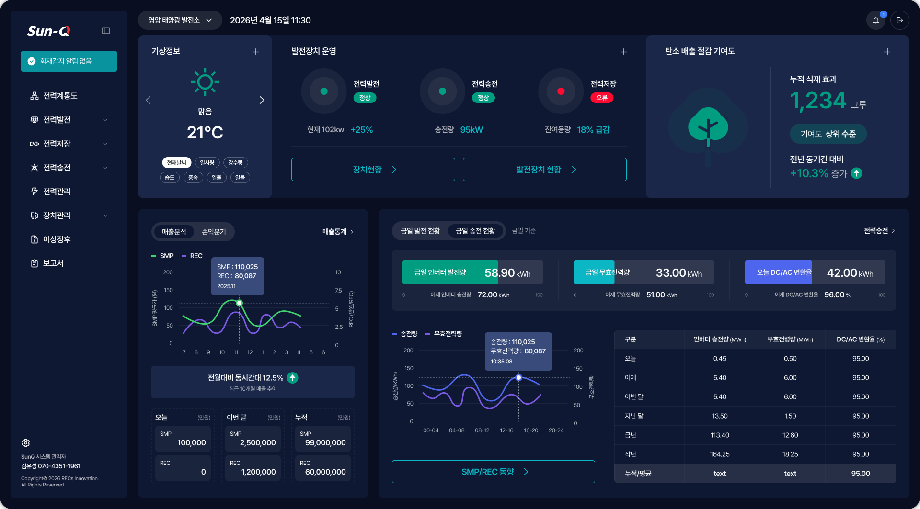Click the 누적/평균 table row
920x509 pixels.
click(x=755, y=474)
